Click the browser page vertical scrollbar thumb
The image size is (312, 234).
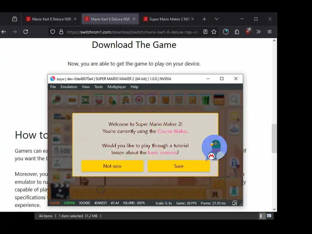pyautogui.click(x=275, y=139)
